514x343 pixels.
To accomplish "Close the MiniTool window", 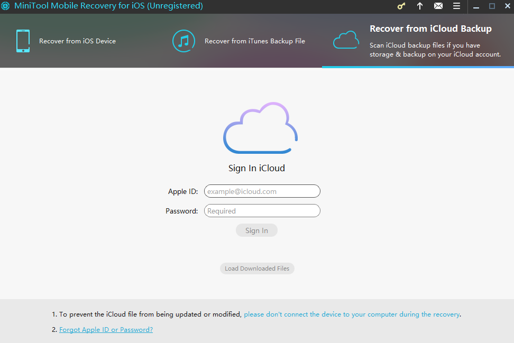I will [508, 6].
